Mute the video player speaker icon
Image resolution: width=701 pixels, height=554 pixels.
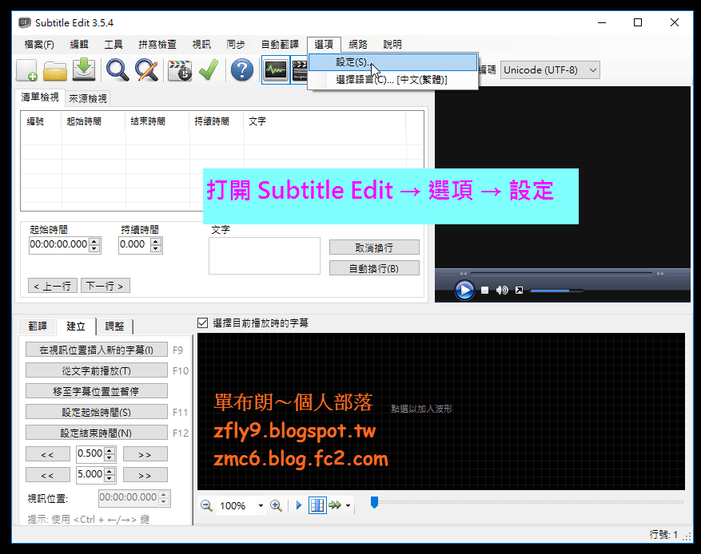[502, 291]
